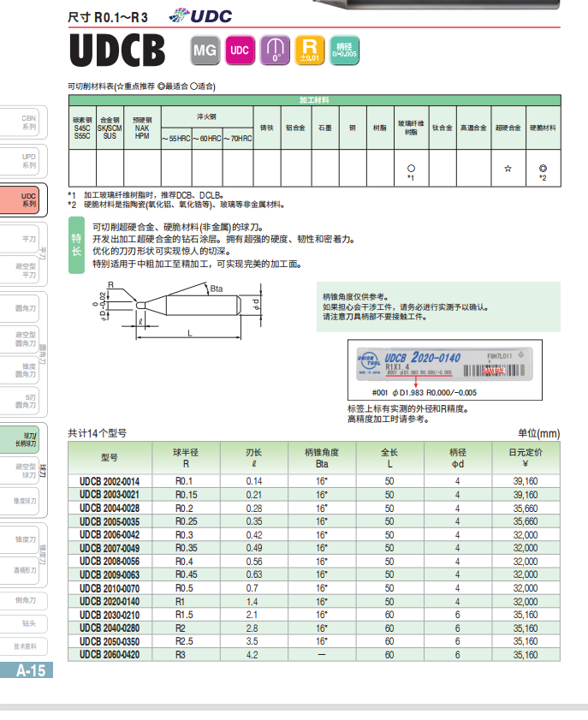Click the 淬火钢 material header
The width and height of the screenshot is (588, 720).
pos(206,116)
